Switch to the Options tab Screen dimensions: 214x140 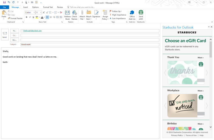coord(35,7)
